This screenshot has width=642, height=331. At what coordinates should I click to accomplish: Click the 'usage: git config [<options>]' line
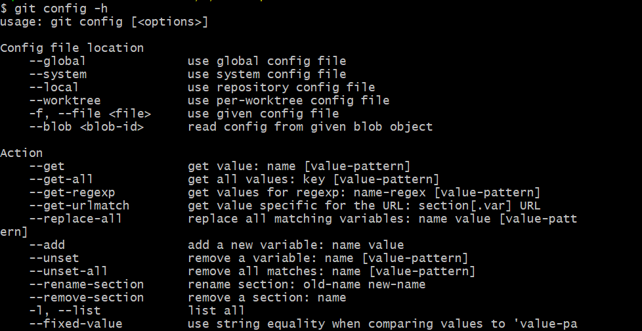click(x=104, y=22)
